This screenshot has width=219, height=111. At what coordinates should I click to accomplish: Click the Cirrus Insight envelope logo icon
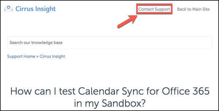click(9, 9)
